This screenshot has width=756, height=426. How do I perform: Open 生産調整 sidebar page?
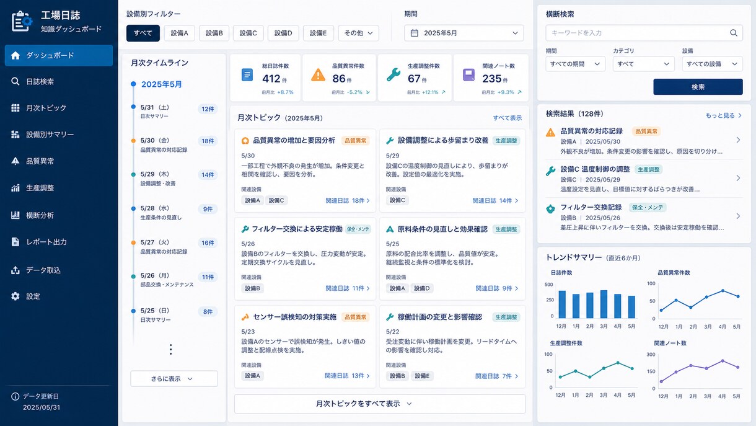[x=59, y=188]
